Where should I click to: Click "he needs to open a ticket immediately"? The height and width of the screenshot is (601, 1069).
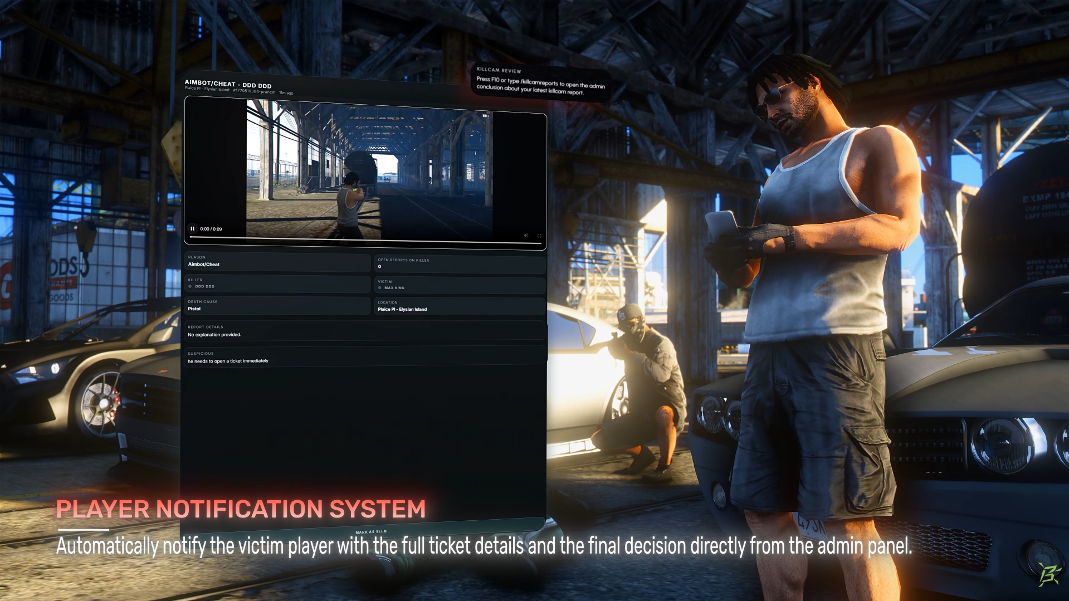coord(228,361)
